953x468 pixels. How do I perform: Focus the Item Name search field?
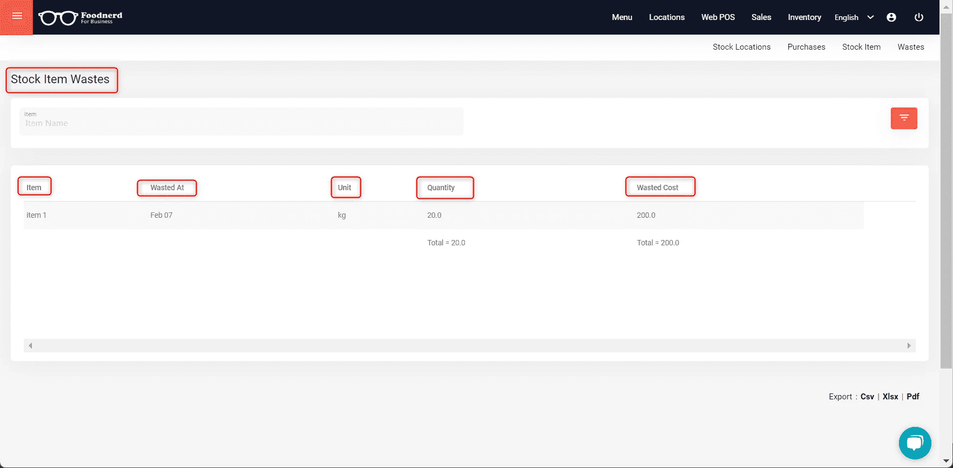[x=241, y=122]
